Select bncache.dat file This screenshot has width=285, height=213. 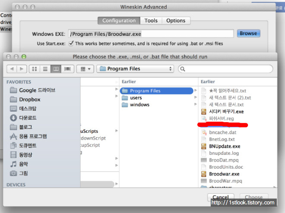(x=219, y=132)
